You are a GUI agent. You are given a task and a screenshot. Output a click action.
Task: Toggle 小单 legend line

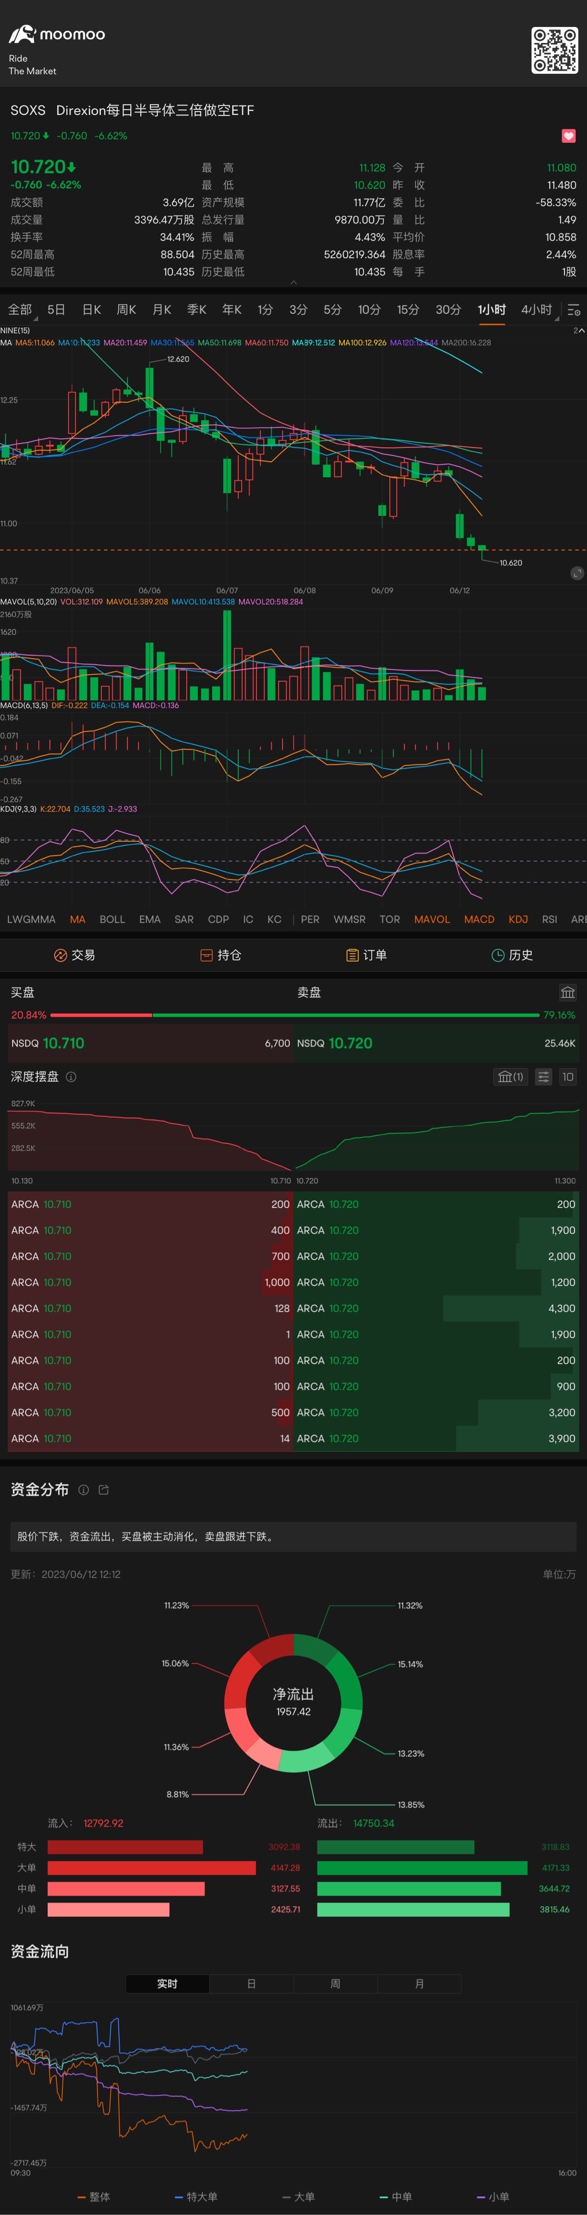(493, 2197)
